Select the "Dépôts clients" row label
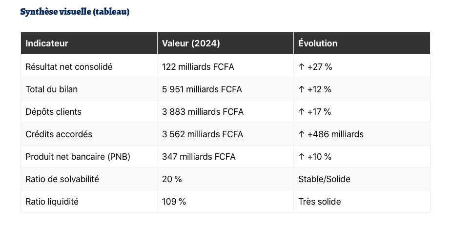 [x=53, y=112]
